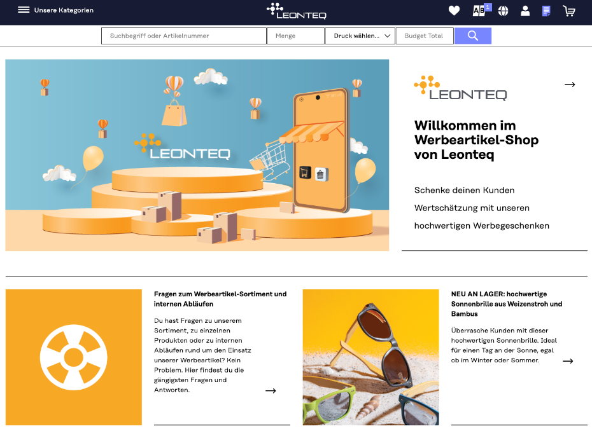Screen dimensions: 592x445
Task: Open the wishlist heart icon
Action: 454,11
